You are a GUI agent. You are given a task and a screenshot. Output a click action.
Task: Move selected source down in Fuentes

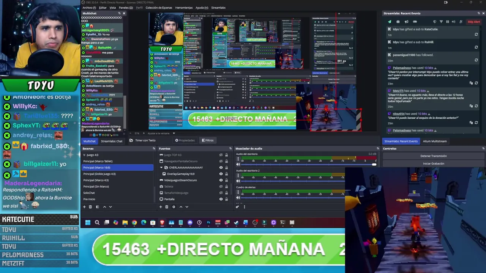187,207
